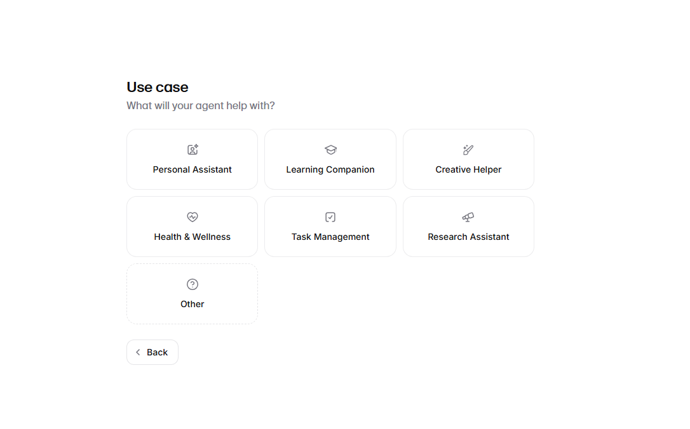Click the Task Management checkmark icon

[330, 216]
